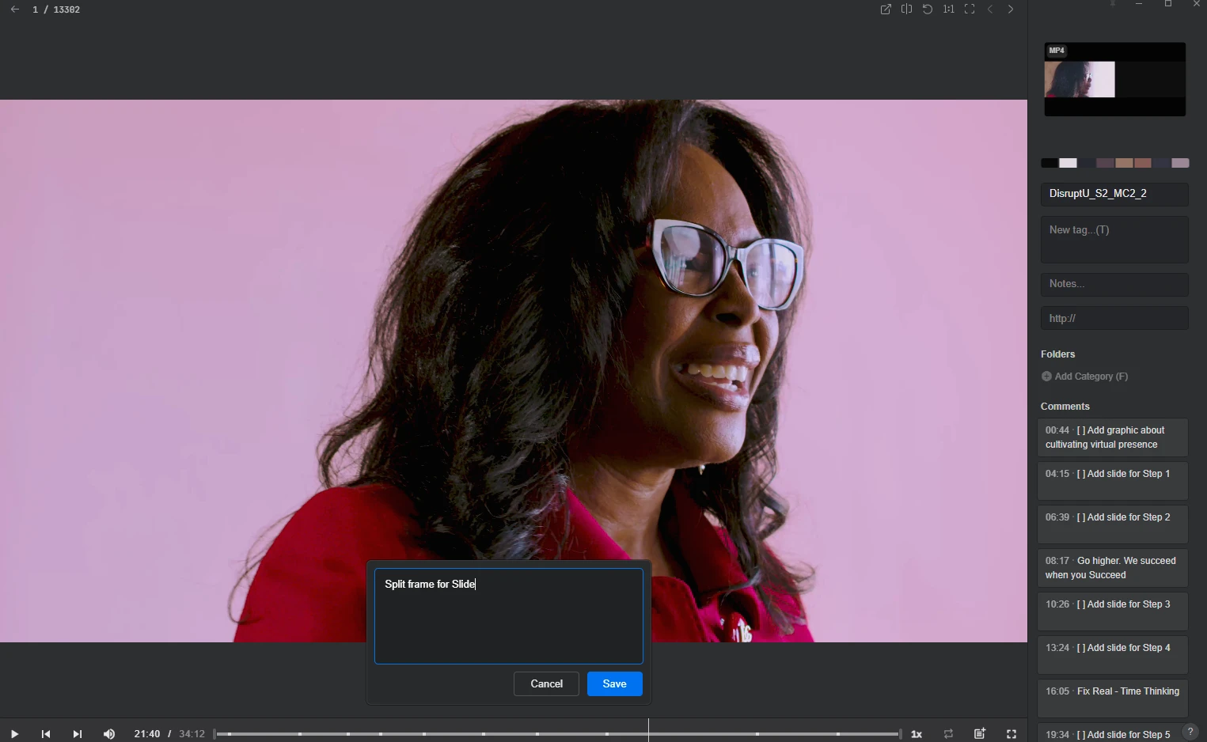Pick the tan color swatch in palette
Viewport: 1207px width, 742px height.
[x=1124, y=163]
